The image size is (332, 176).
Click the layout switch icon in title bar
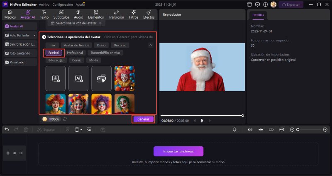pyautogui.click(x=249, y=5)
